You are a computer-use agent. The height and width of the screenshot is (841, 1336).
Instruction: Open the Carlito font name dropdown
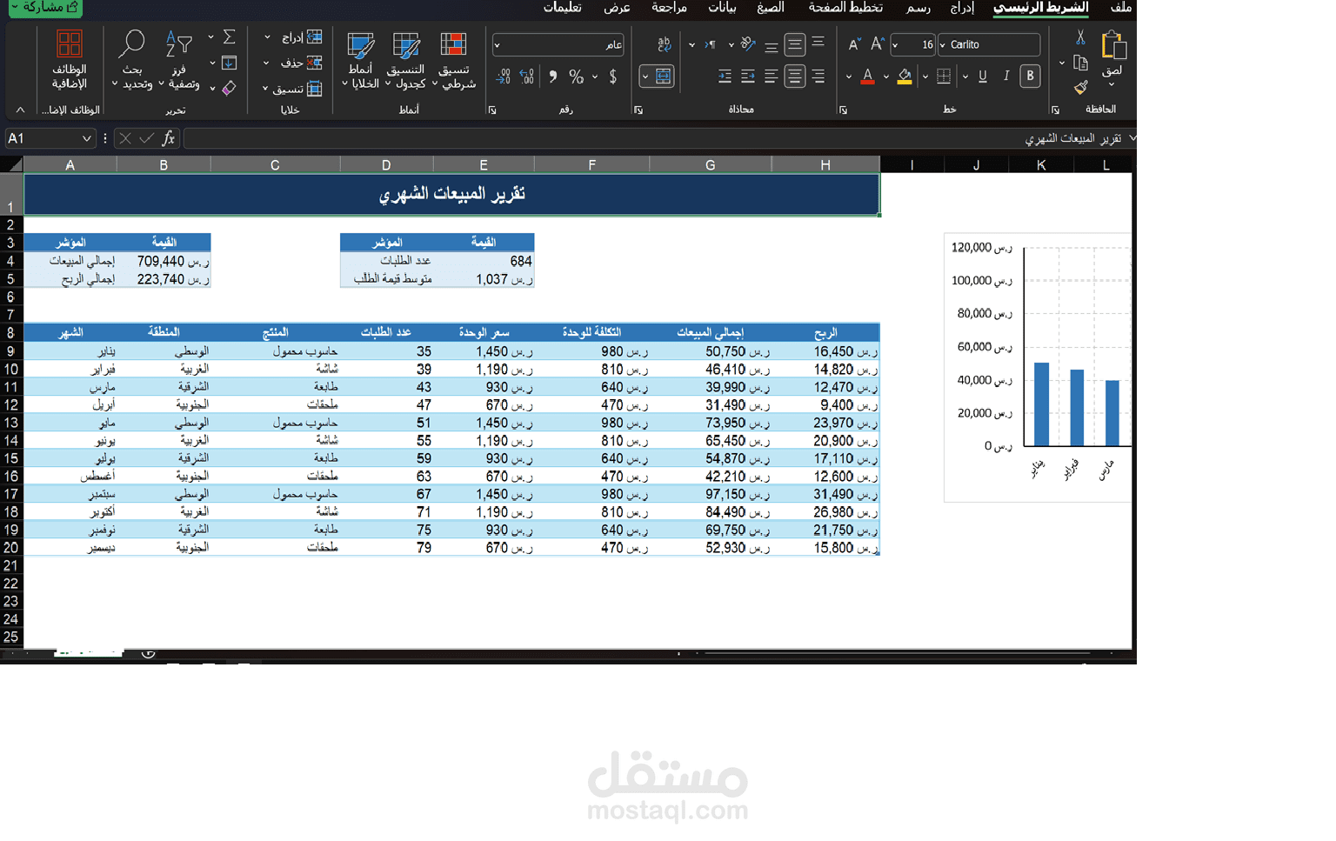tap(943, 44)
